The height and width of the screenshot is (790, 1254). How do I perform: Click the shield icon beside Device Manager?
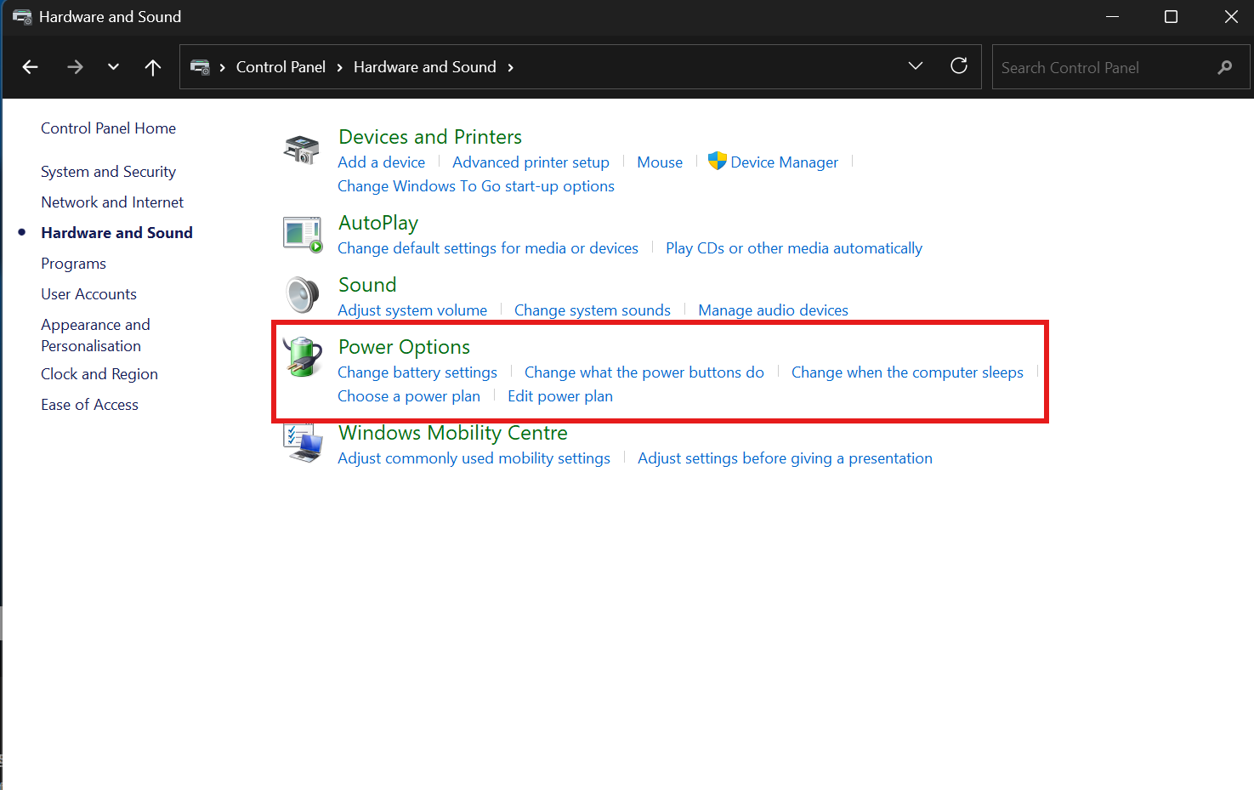[718, 161]
